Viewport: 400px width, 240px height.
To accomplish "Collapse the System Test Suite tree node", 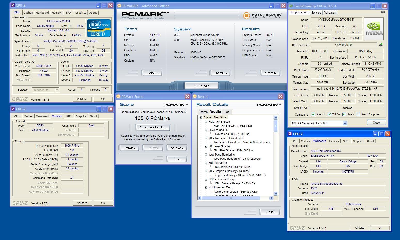I will (201, 117).
